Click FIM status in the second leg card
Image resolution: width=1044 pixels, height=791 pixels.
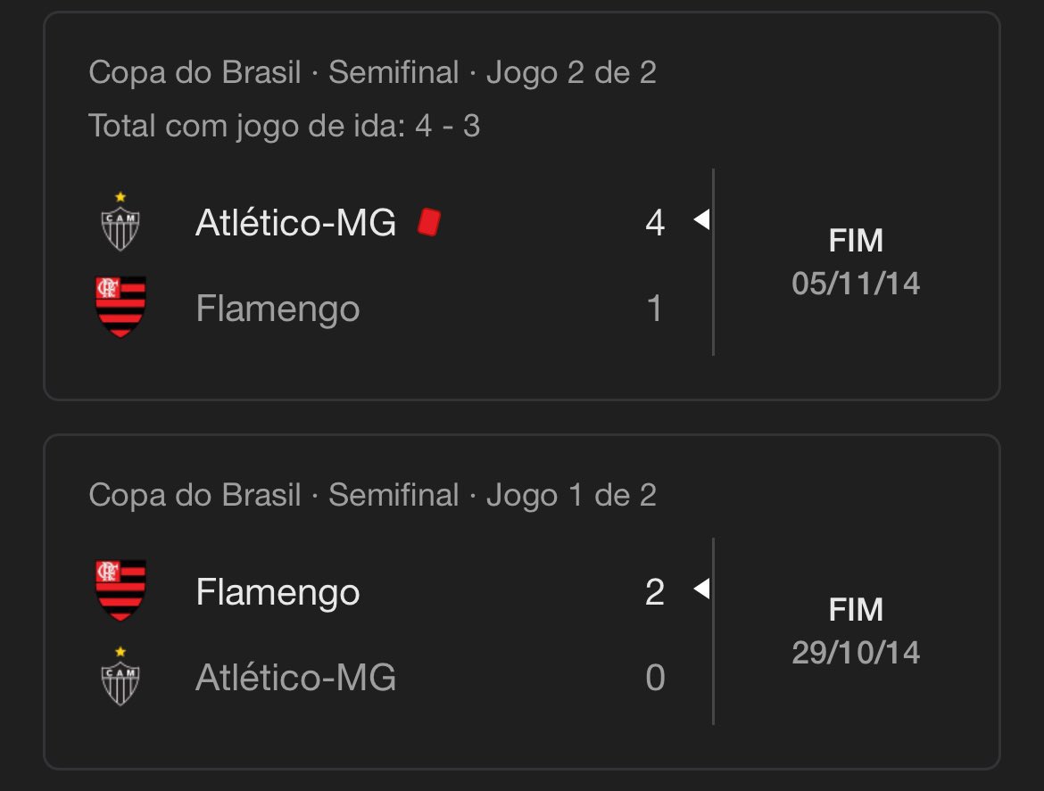coord(856,240)
